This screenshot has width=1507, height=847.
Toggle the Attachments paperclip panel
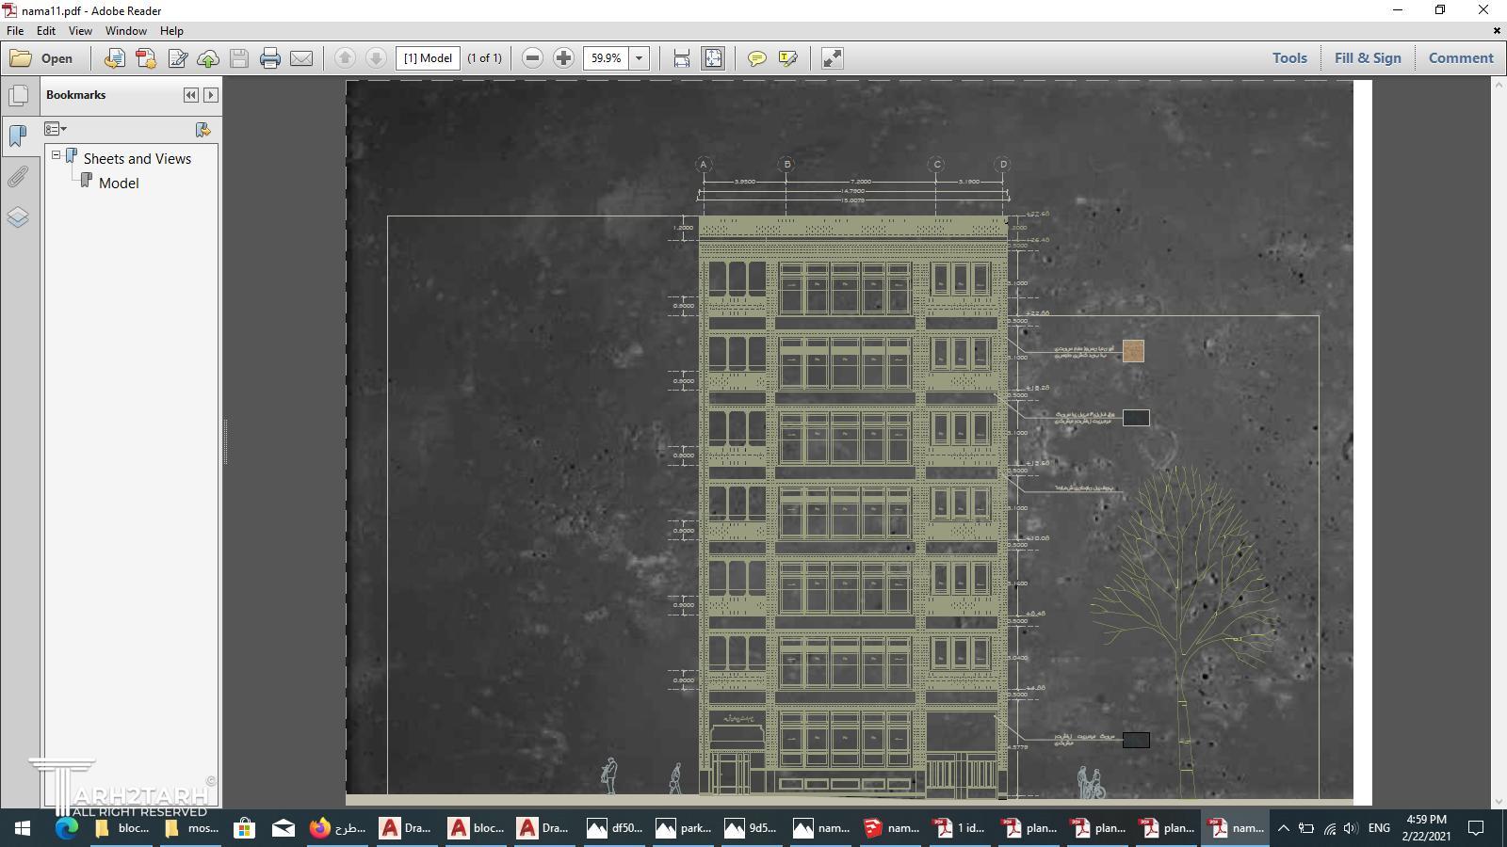[x=18, y=177]
